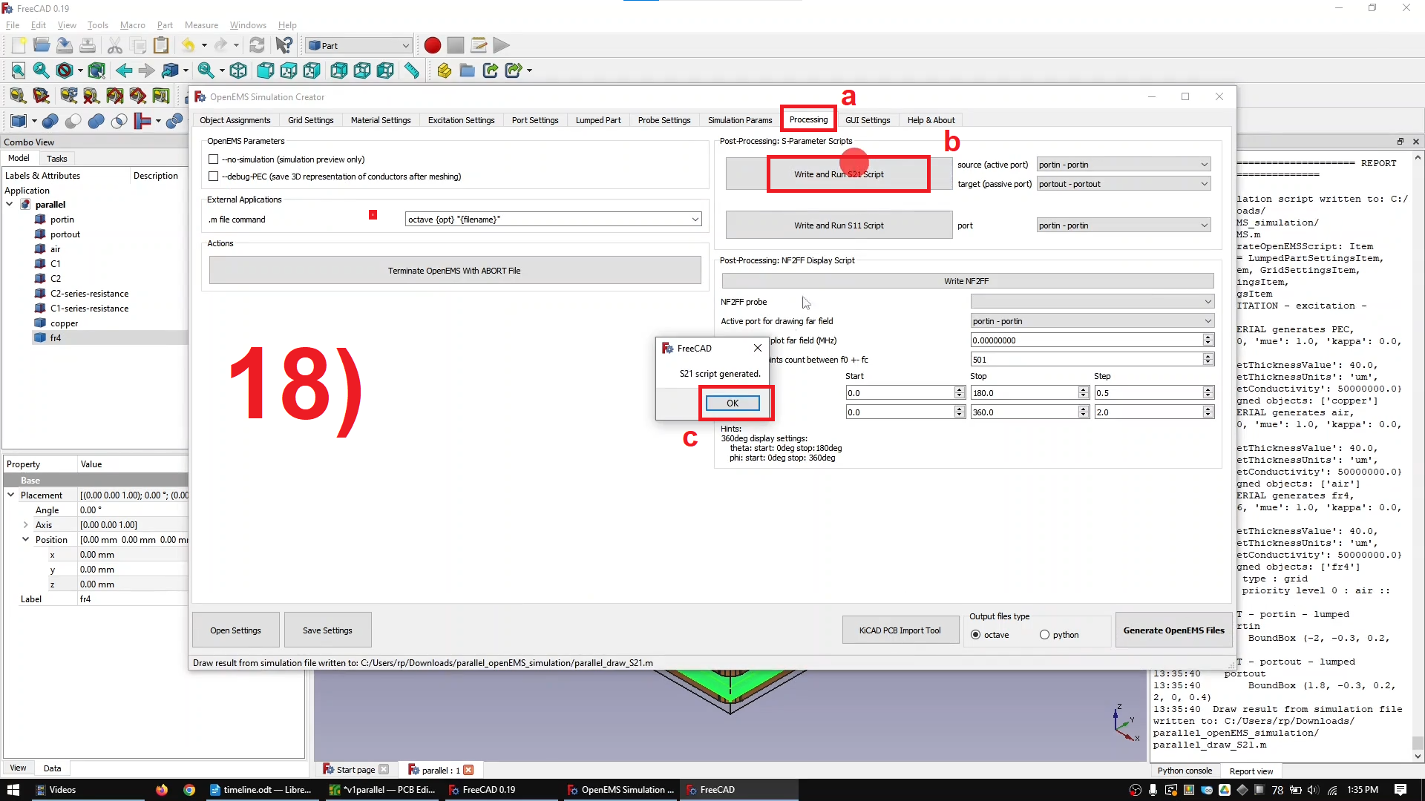Click the Intersection of two shapes icon

119,122
